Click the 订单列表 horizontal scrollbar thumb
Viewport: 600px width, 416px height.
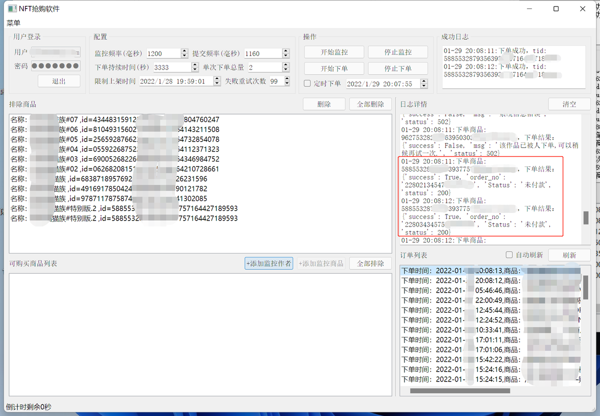point(460,391)
